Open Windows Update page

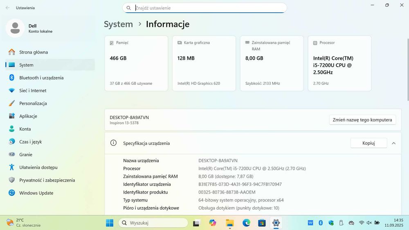[50, 193]
